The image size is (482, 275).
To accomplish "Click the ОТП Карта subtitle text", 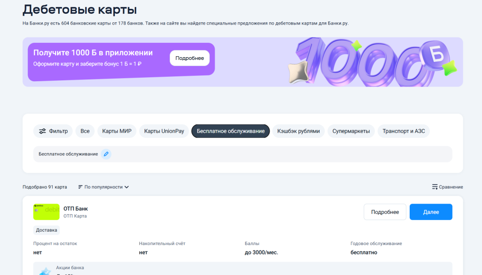I will click(x=75, y=216).
